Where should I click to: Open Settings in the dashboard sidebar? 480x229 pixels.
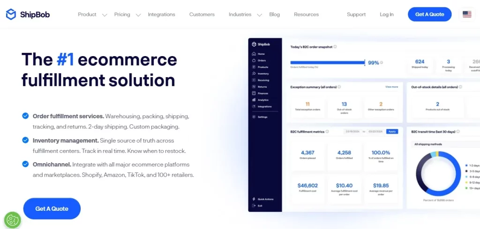point(260,117)
